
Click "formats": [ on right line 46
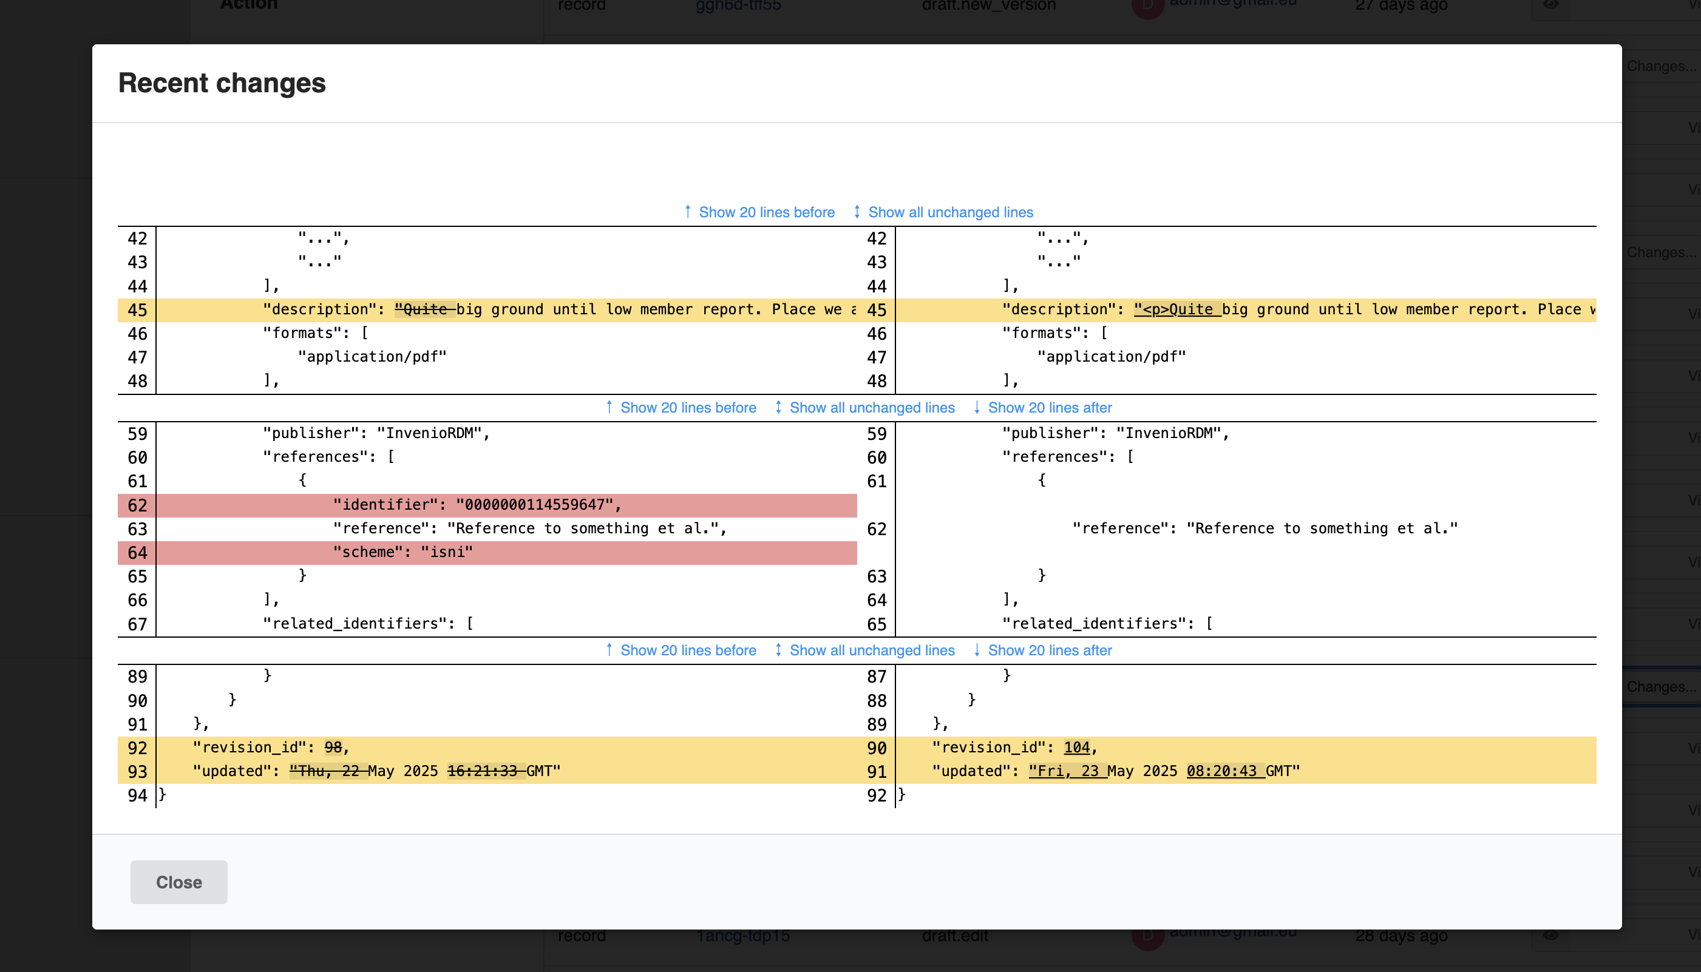1054,333
